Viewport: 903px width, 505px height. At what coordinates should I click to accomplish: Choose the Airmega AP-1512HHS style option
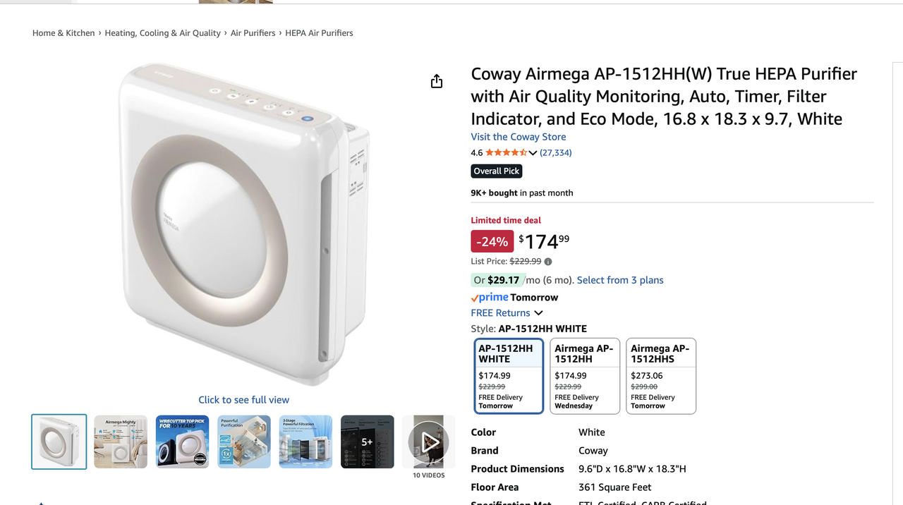point(661,376)
